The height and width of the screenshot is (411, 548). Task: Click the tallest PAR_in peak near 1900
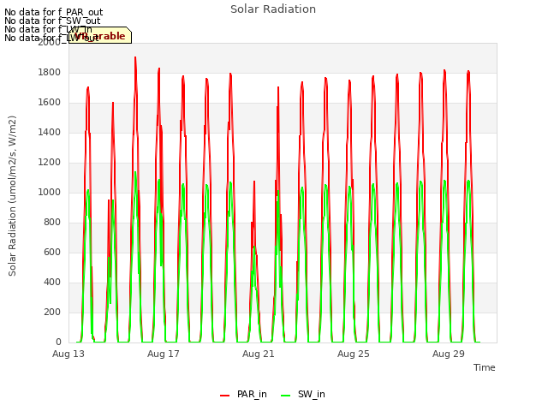[135, 58]
